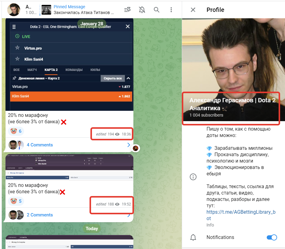Click the channel avatar in chat header
Screen dimensions: 285x249
pos(14,10)
